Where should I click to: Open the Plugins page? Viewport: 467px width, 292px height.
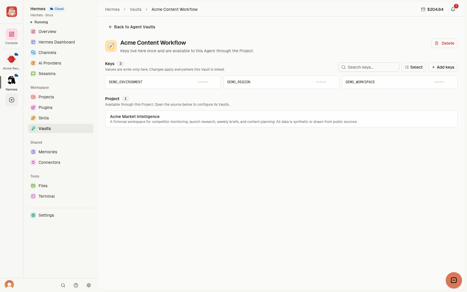pyautogui.click(x=61, y=107)
